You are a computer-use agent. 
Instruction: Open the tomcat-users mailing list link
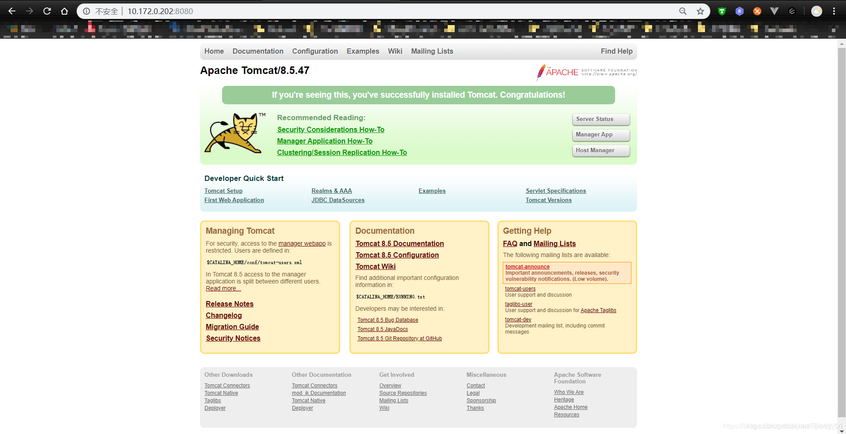520,289
